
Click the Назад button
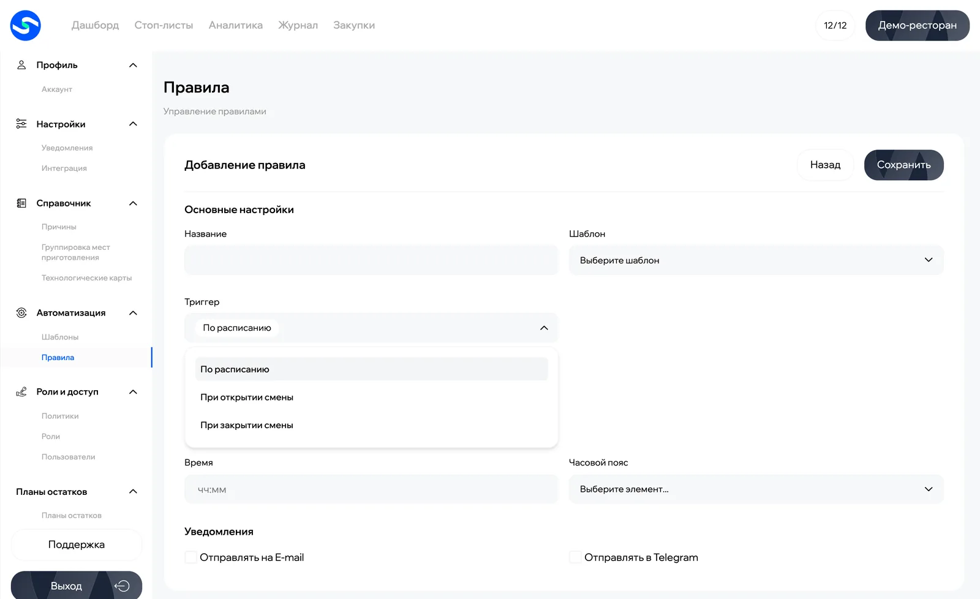tap(826, 165)
